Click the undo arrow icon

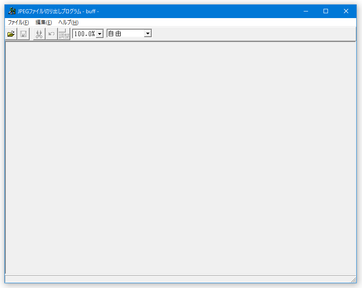pos(51,34)
